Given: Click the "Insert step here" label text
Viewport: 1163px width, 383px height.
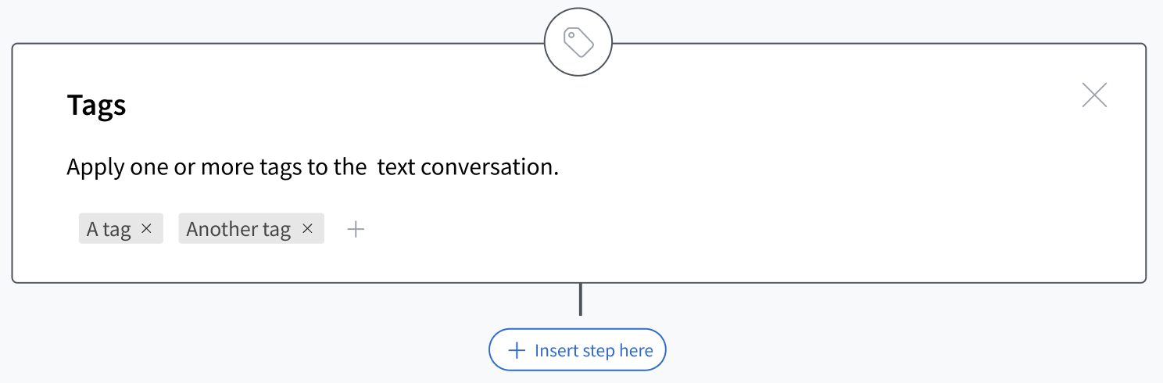Looking at the screenshot, I should (x=594, y=350).
